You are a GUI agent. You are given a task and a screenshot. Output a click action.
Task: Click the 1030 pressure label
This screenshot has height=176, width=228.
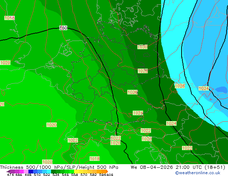142,47
